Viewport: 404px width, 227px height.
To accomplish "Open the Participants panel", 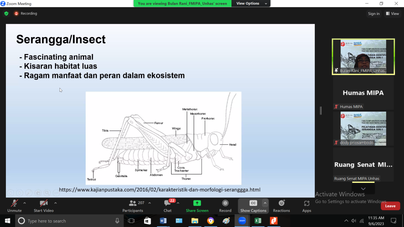I will pos(133,206).
